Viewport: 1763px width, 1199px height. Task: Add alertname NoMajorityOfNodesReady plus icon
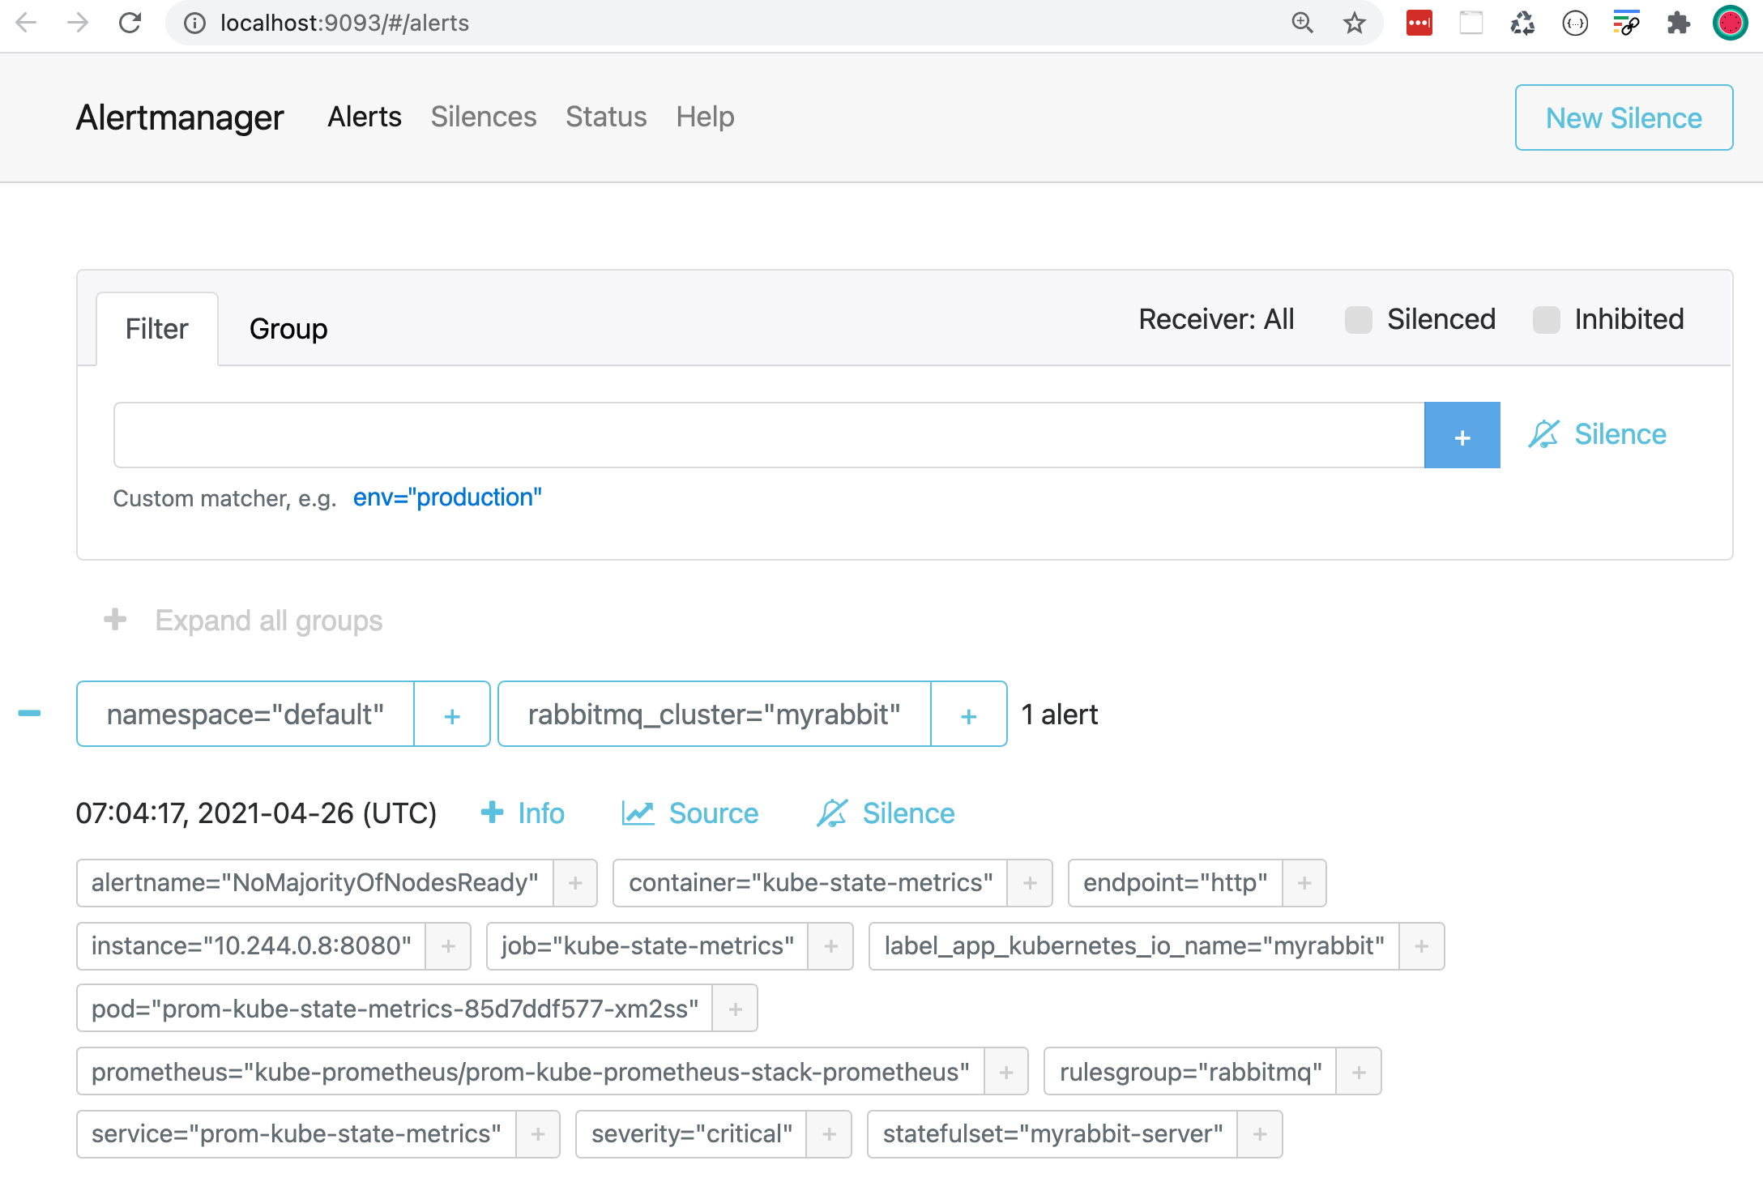(575, 883)
